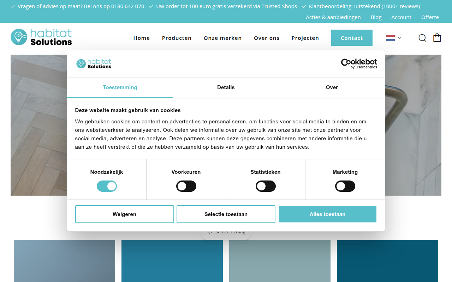Click the Habitat Solutions logo in cookie dialog
The height and width of the screenshot is (282, 452).
[94, 64]
